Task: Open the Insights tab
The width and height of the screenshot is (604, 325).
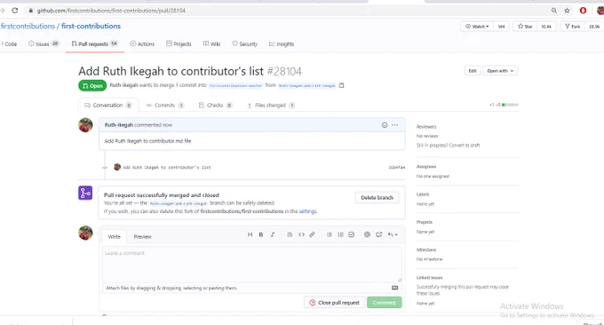Action: tap(282, 44)
